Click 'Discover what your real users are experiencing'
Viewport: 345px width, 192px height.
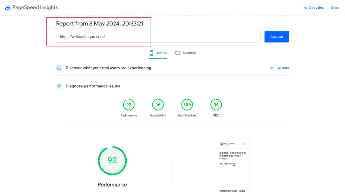point(108,68)
